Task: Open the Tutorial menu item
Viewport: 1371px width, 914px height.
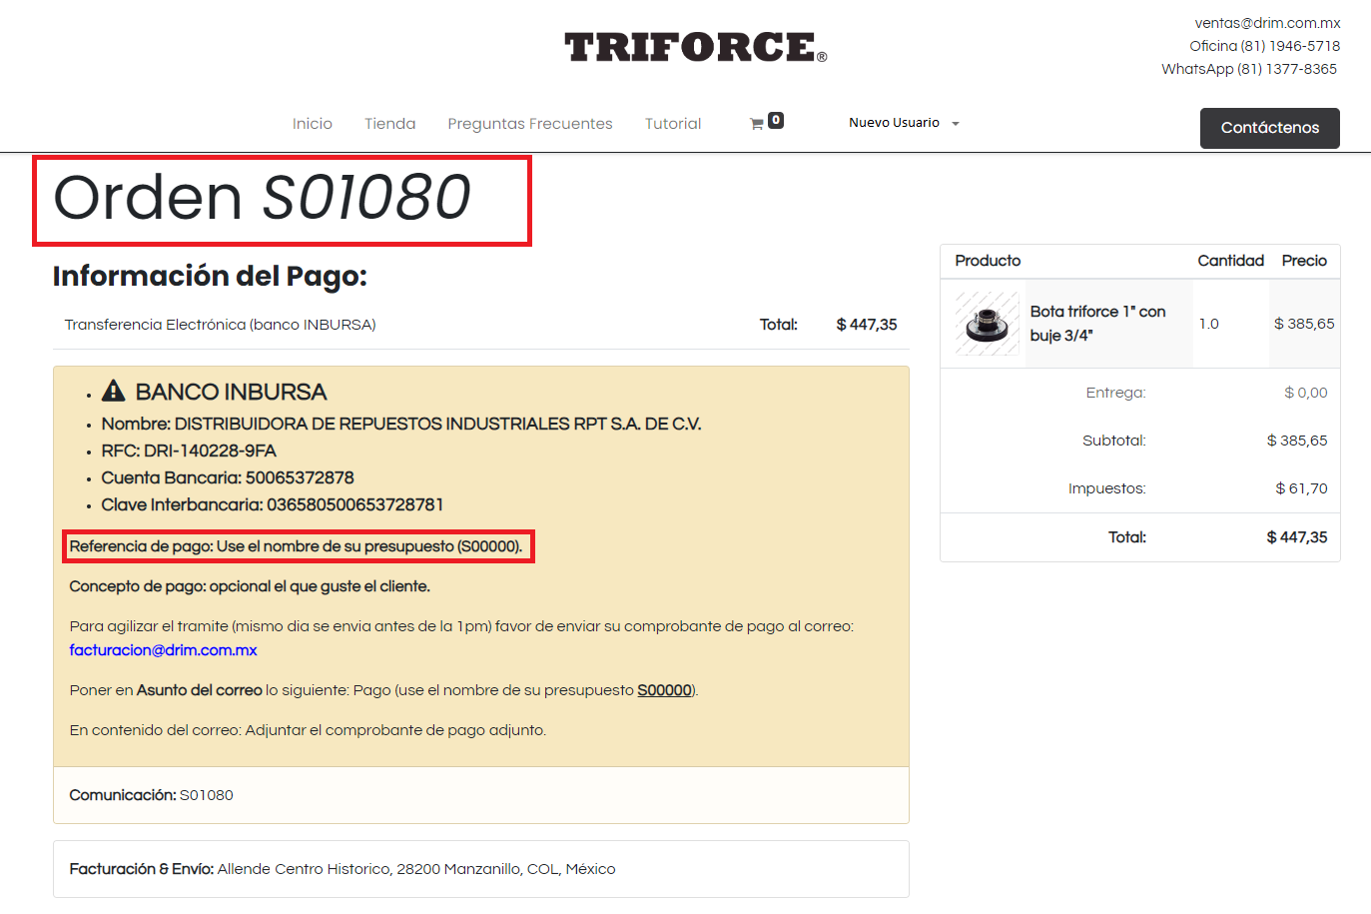Action: 673,124
